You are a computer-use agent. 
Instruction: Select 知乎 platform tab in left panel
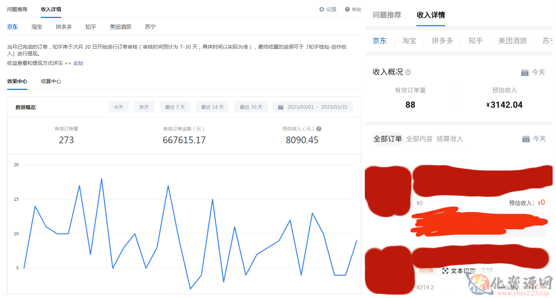coord(91,27)
